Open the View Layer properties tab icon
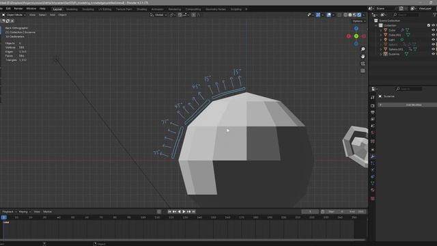The width and height of the screenshot is (437, 246). (373, 119)
